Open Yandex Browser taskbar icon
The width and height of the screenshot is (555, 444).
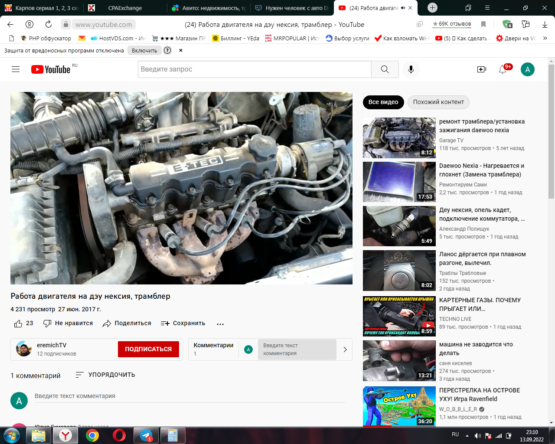65,435
